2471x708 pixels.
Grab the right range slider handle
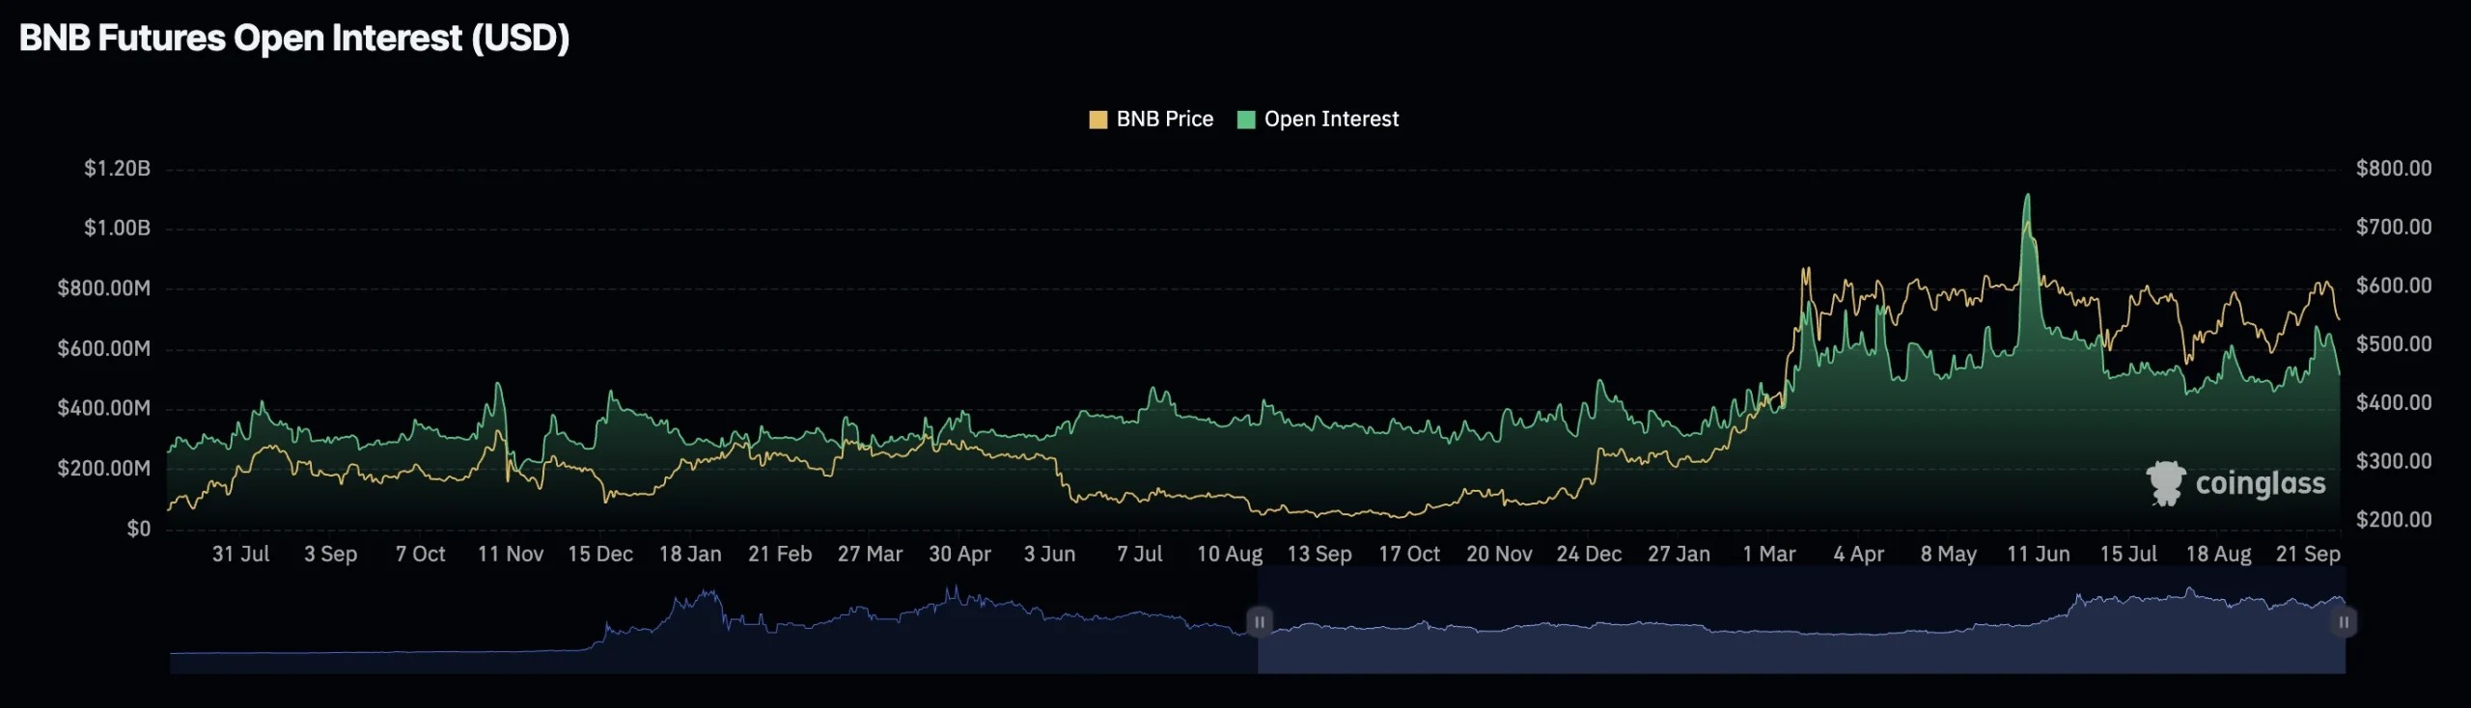2344,622
